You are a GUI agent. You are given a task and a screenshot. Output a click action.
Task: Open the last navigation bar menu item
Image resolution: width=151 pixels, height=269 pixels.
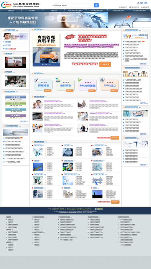pos(140,10)
